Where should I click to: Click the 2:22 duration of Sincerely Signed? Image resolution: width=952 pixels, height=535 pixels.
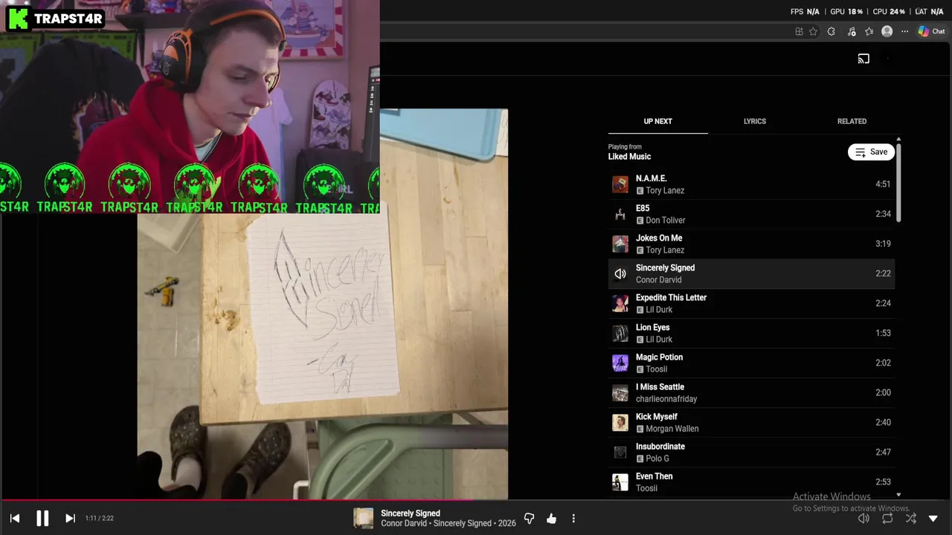(x=883, y=273)
